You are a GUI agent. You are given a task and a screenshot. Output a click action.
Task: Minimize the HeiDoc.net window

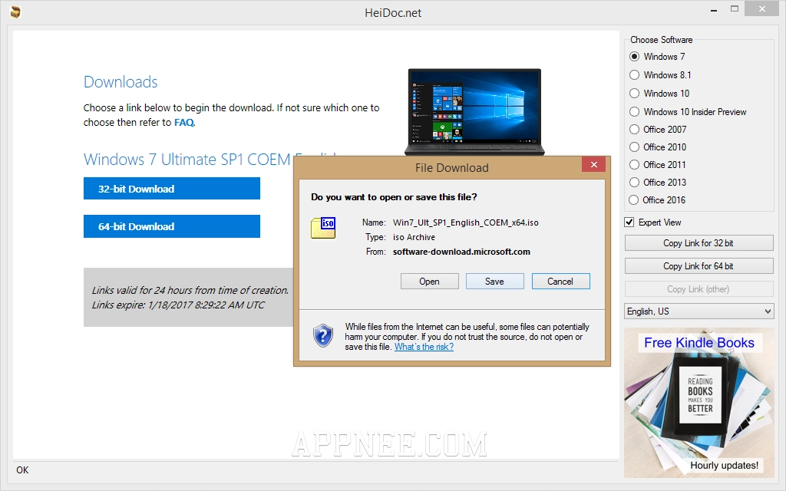(714, 10)
